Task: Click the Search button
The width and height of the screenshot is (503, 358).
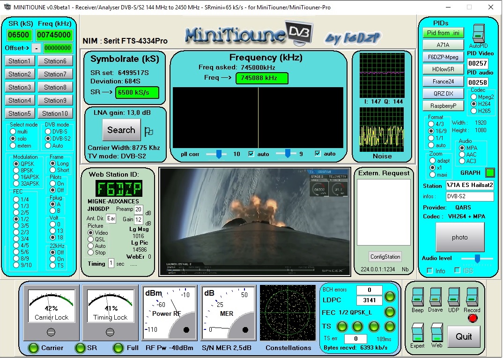Action: coord(121,130)
